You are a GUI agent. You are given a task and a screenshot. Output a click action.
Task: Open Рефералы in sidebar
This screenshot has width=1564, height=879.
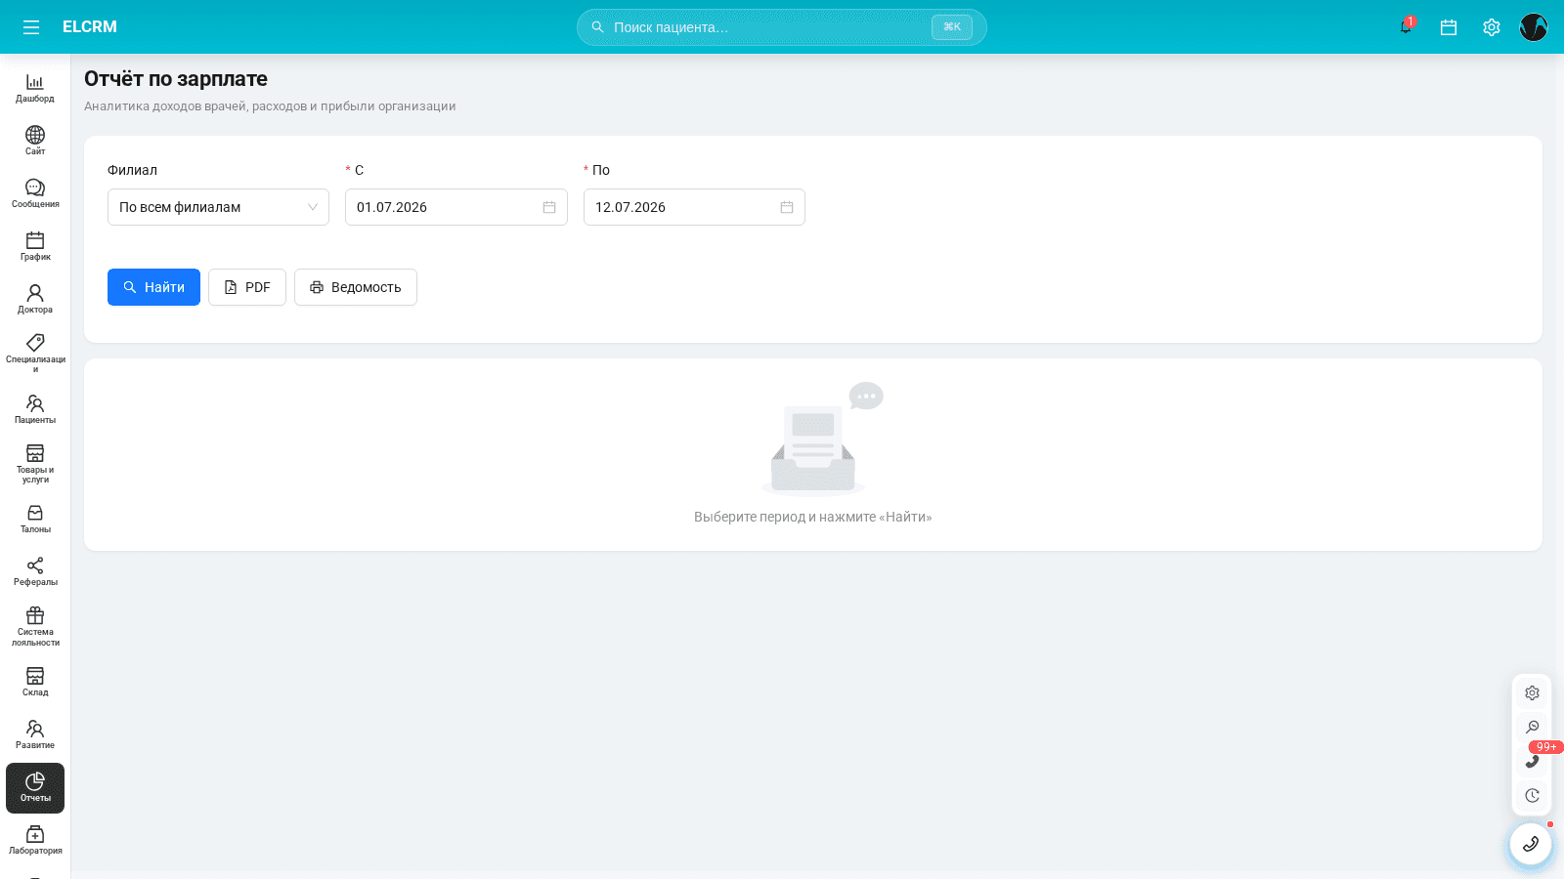[35, 571]
